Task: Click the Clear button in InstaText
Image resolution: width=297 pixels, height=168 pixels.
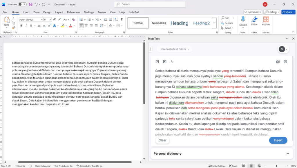Action: click(162, 140)
